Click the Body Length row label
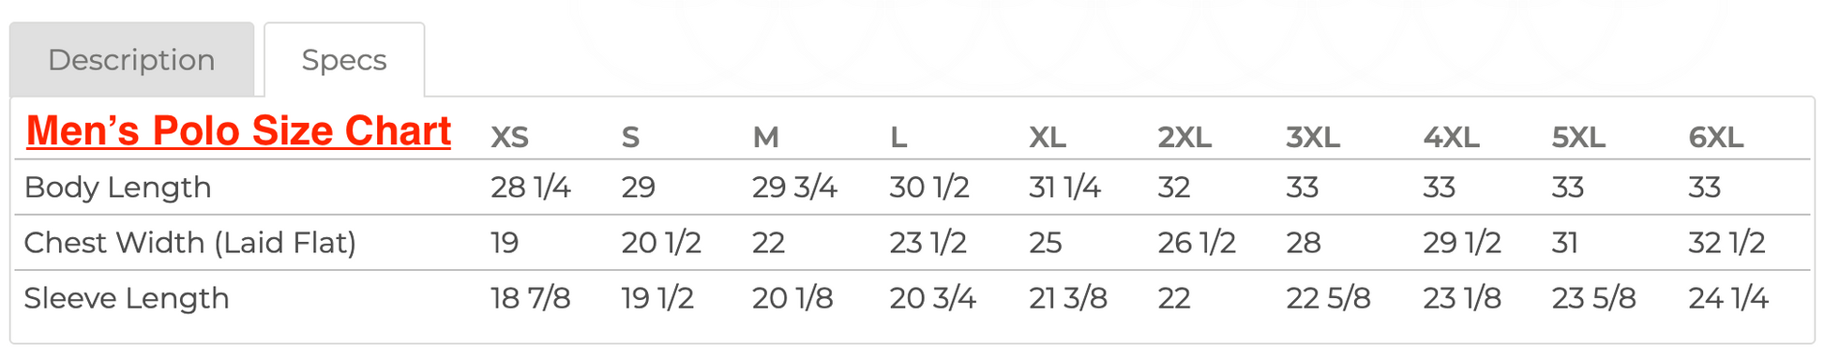The width and height of the screenshot is (1825, 360). (117, 187)
